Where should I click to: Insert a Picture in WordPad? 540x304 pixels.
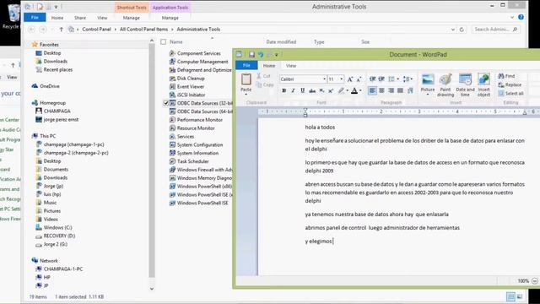428,79
